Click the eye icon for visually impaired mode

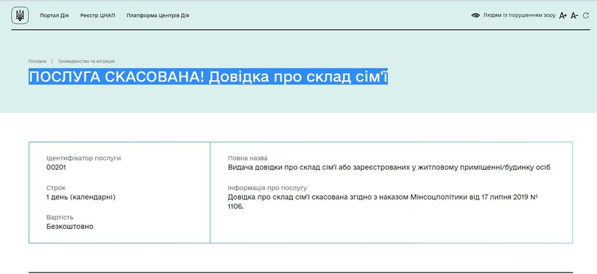[x=475, y=15]
